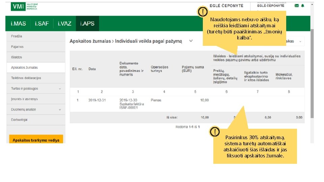Viewport: 324px width, 182px height.
Task: Click the Pajamų suma (EUR) header
Action: [x=193, y=69]
